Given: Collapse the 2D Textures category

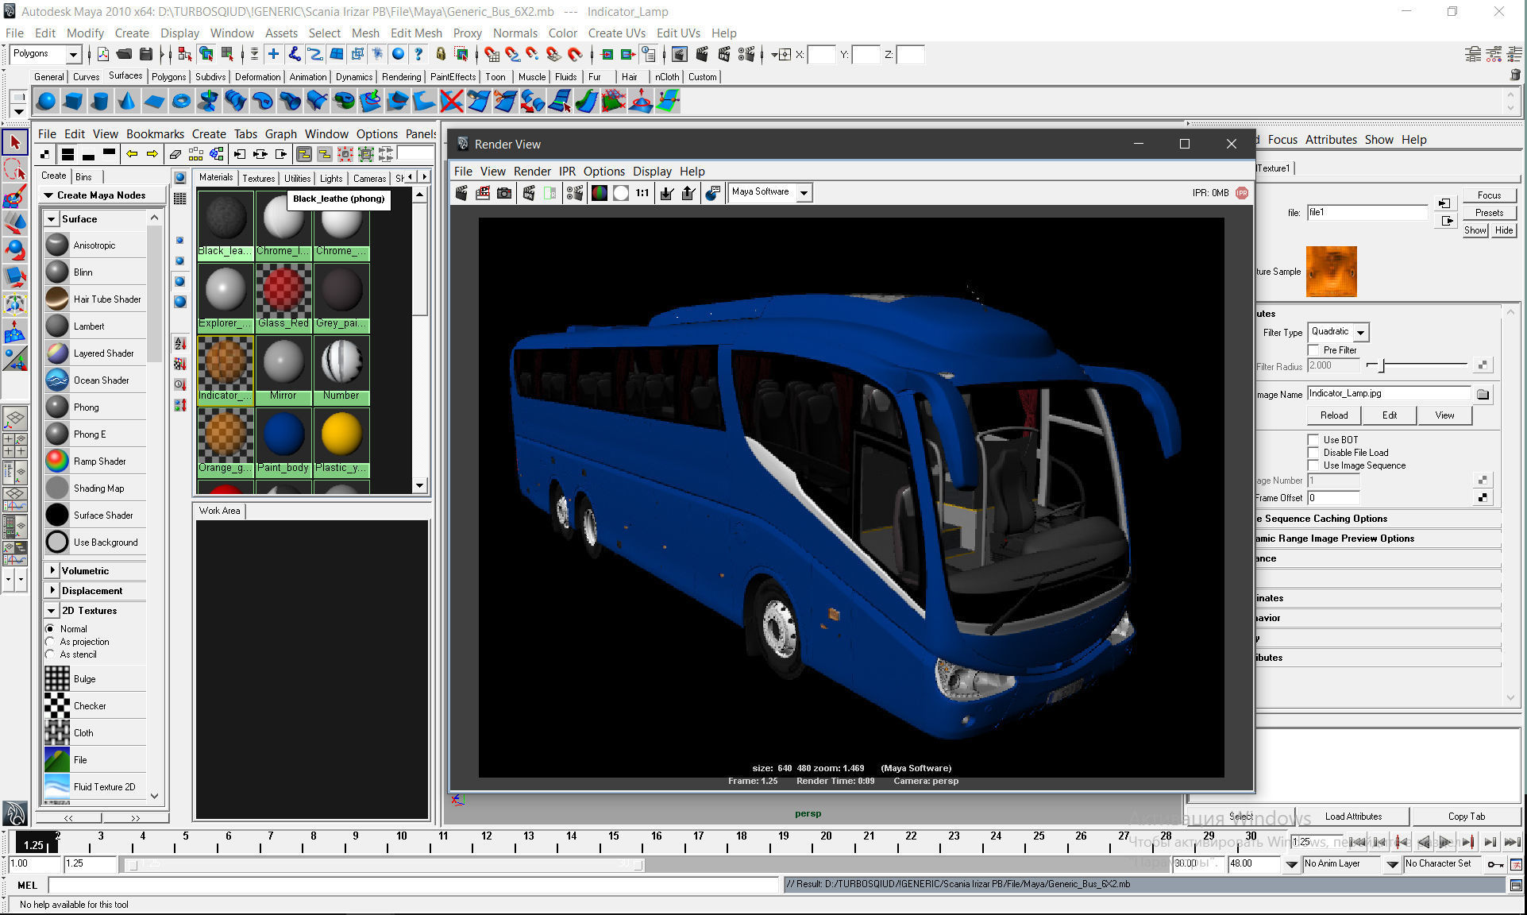Looking at the screenshot, I should pos(52,611).
